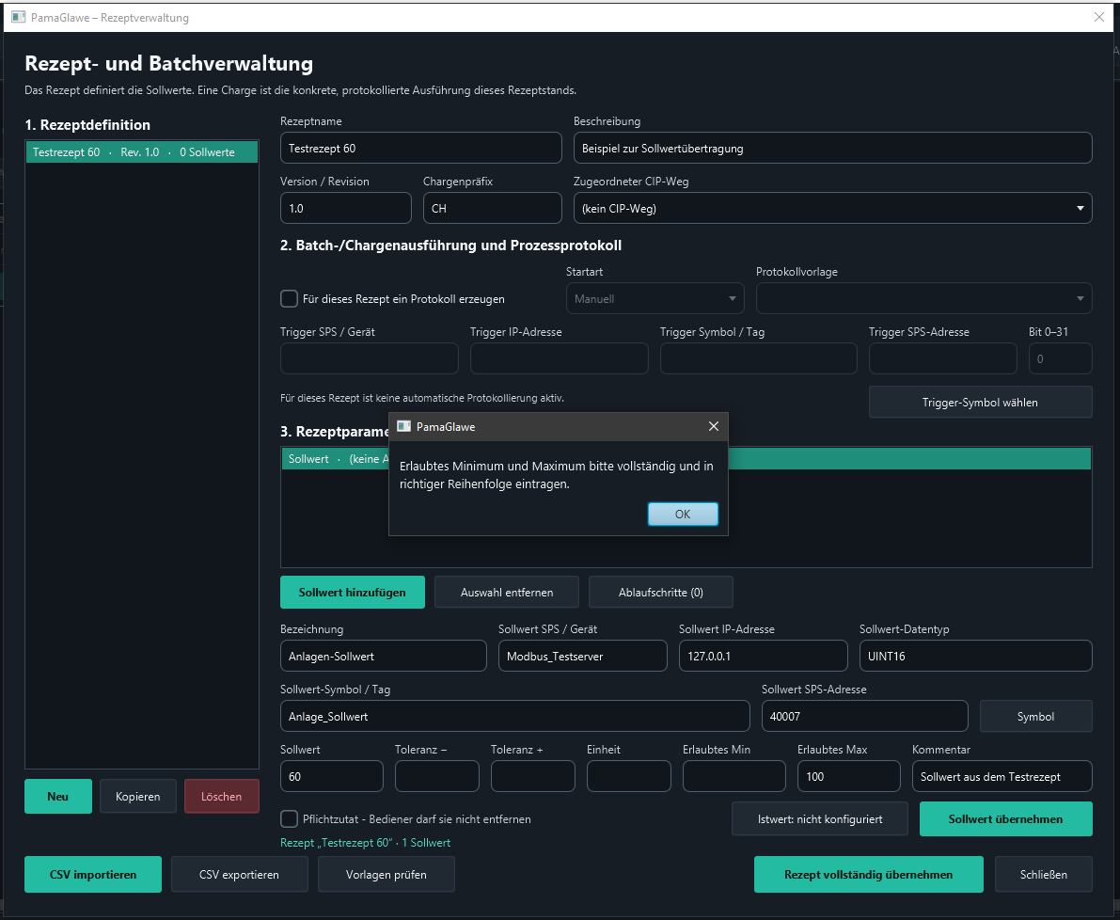Close the PamaGlawe message dialog
The height and width of the screenshot is (920, 1120).
coord(713,426)
